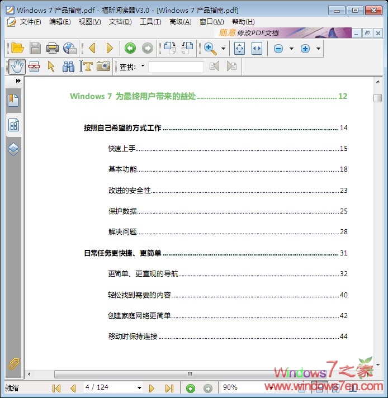This screenshot has height=398, width=388.
Task: Open the 高级(A) menu
Action: coord(180,22)
